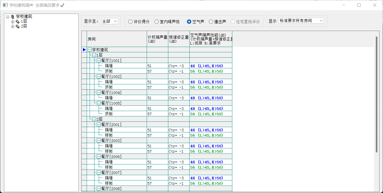Click the vertical scrollbar of the table
The image size is (383, 193).
377,93
